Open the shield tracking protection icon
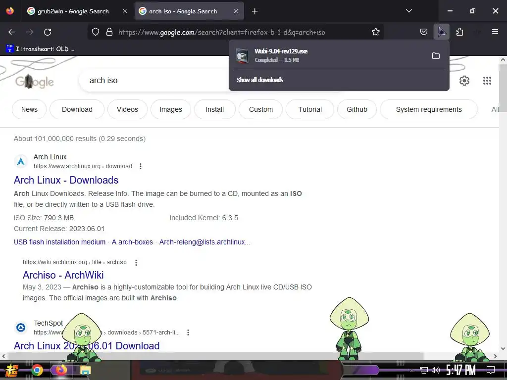This screenshot has height=380, width=507. point(96,32)
